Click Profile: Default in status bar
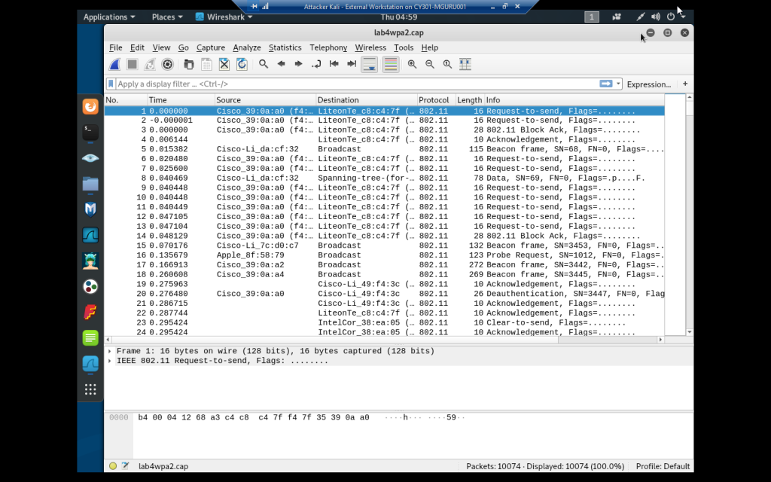771x482 pixels. (663, 466)
